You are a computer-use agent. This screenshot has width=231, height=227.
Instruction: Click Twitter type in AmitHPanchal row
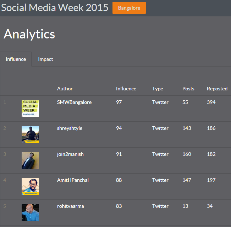click(160, 180)
